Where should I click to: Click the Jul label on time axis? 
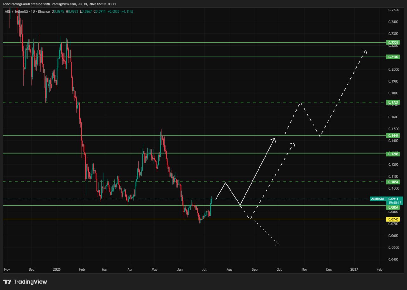(204, 269)
